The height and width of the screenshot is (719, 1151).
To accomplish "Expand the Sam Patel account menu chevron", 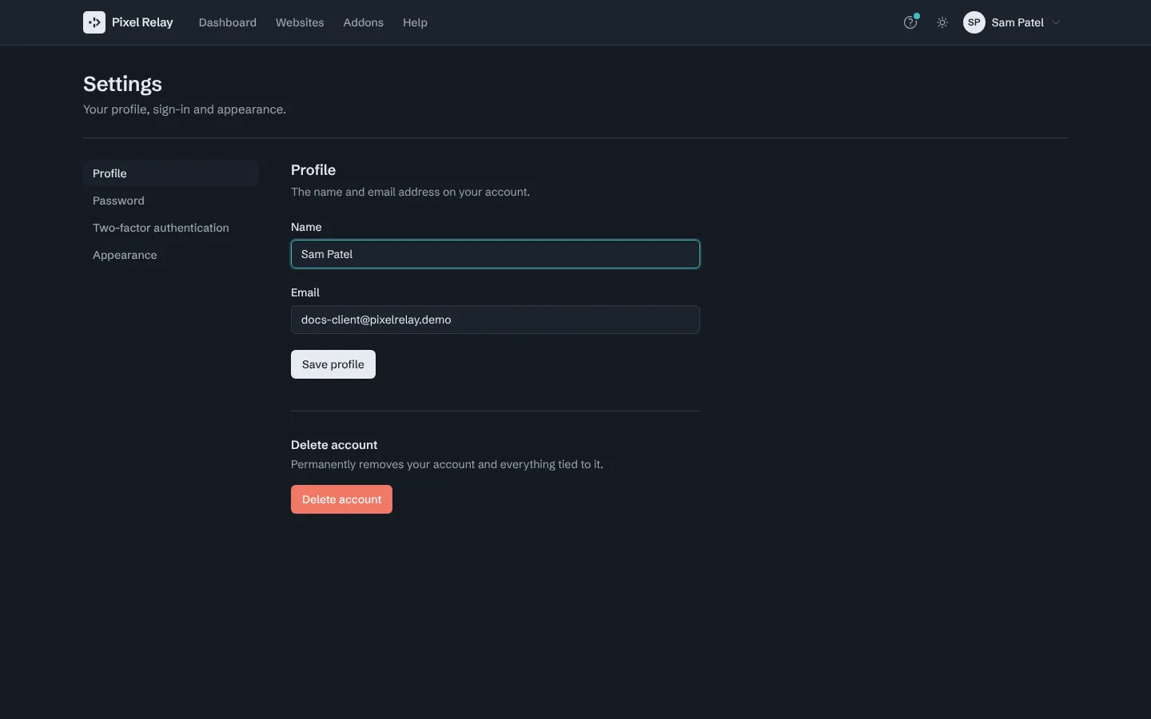I will tap(1056, 22).
